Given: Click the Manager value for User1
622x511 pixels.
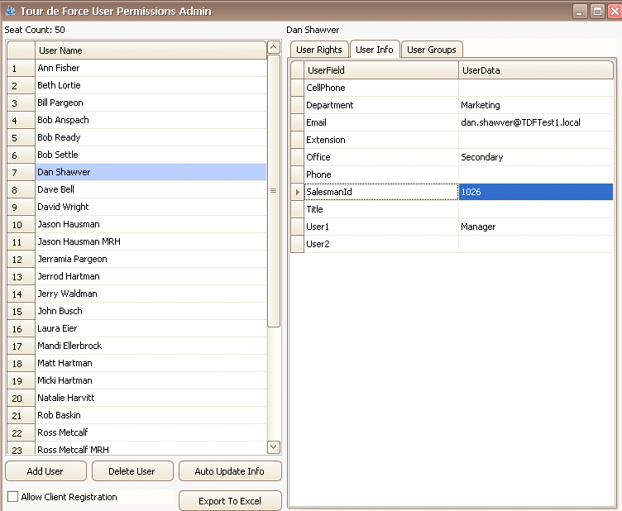Looking at the screenshot, I should (536, 227).
